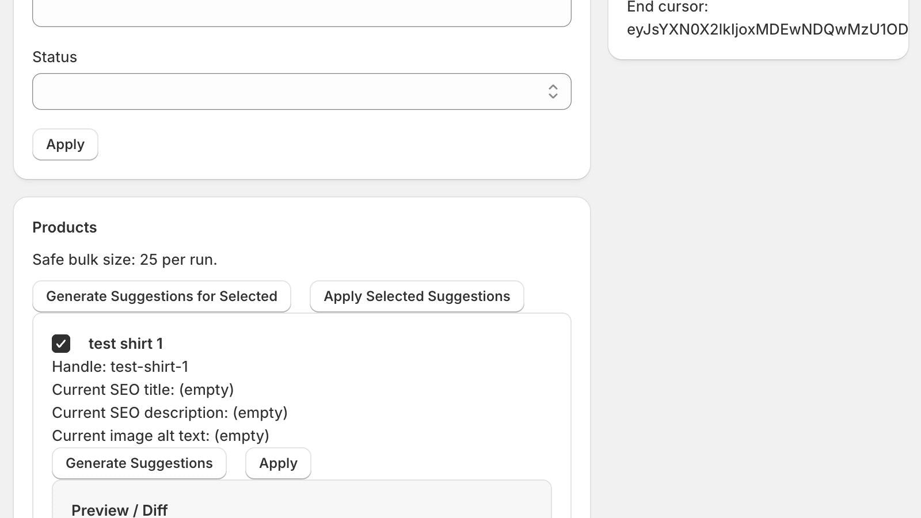Click the Current SEO description line

point(170,413)
